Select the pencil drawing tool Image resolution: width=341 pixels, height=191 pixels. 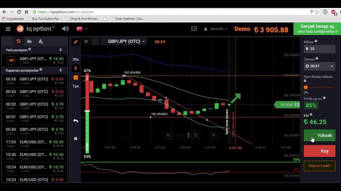pyautogui.click(x=75, y=42)
